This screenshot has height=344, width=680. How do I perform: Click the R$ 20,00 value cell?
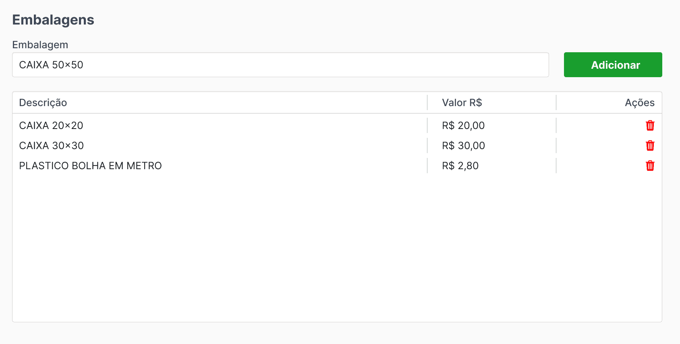tap(463, 125)
